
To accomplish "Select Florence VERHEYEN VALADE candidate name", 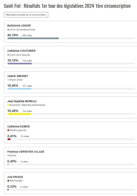I will [x=26, y=152].
